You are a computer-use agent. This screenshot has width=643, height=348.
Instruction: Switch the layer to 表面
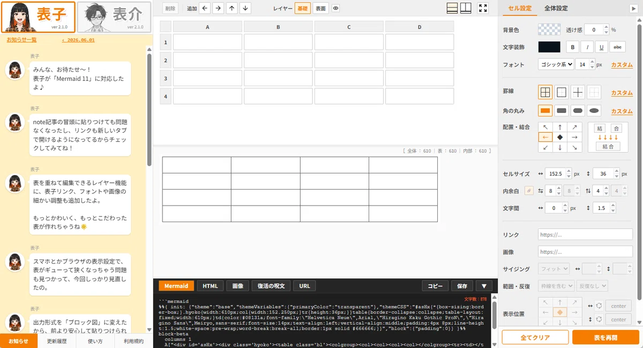[x=320, y=8]
